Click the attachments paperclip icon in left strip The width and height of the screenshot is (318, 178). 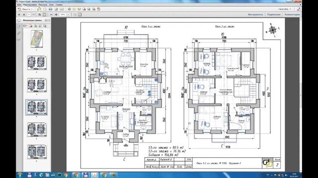click(x=19, y=33)
